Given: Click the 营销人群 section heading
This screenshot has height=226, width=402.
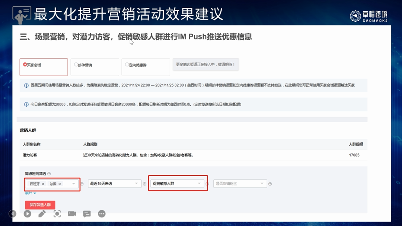Looking at the screenshot, I should pyautogui.click(x=28, y=130).
